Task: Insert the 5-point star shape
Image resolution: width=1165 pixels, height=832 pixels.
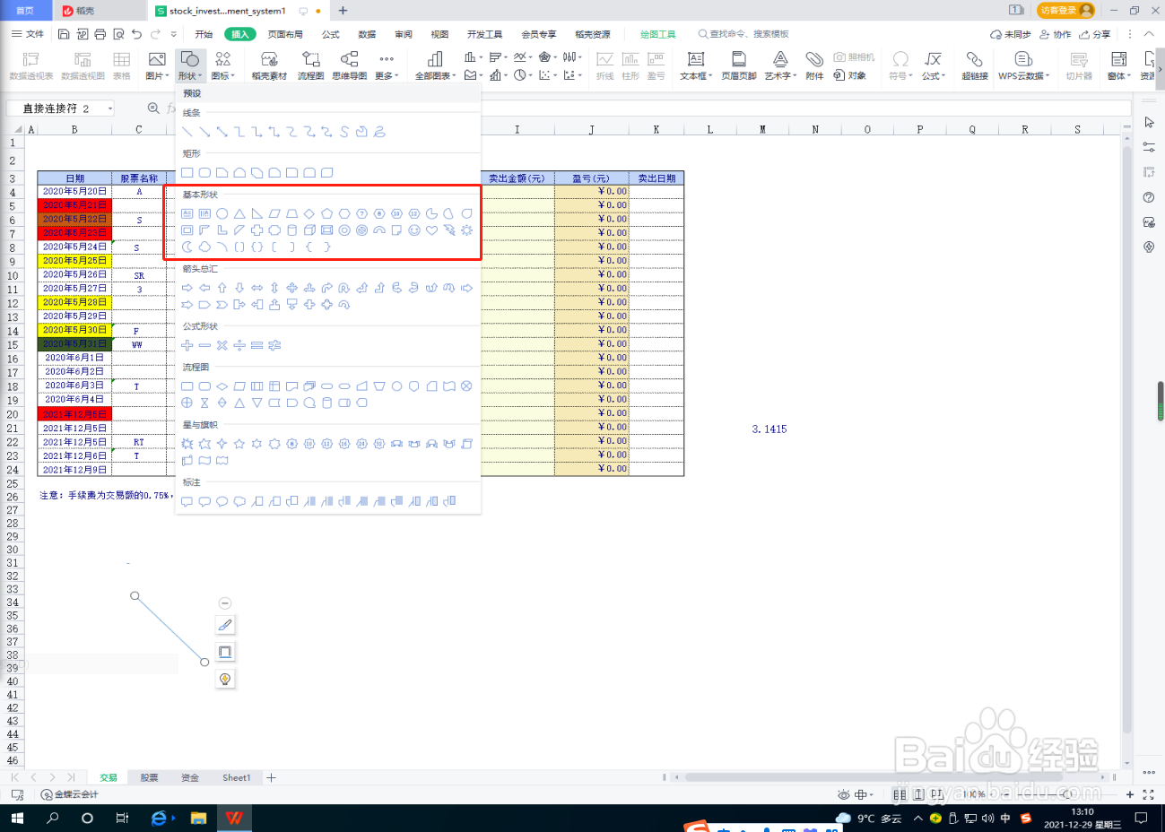Action: [x=239, y=443]
